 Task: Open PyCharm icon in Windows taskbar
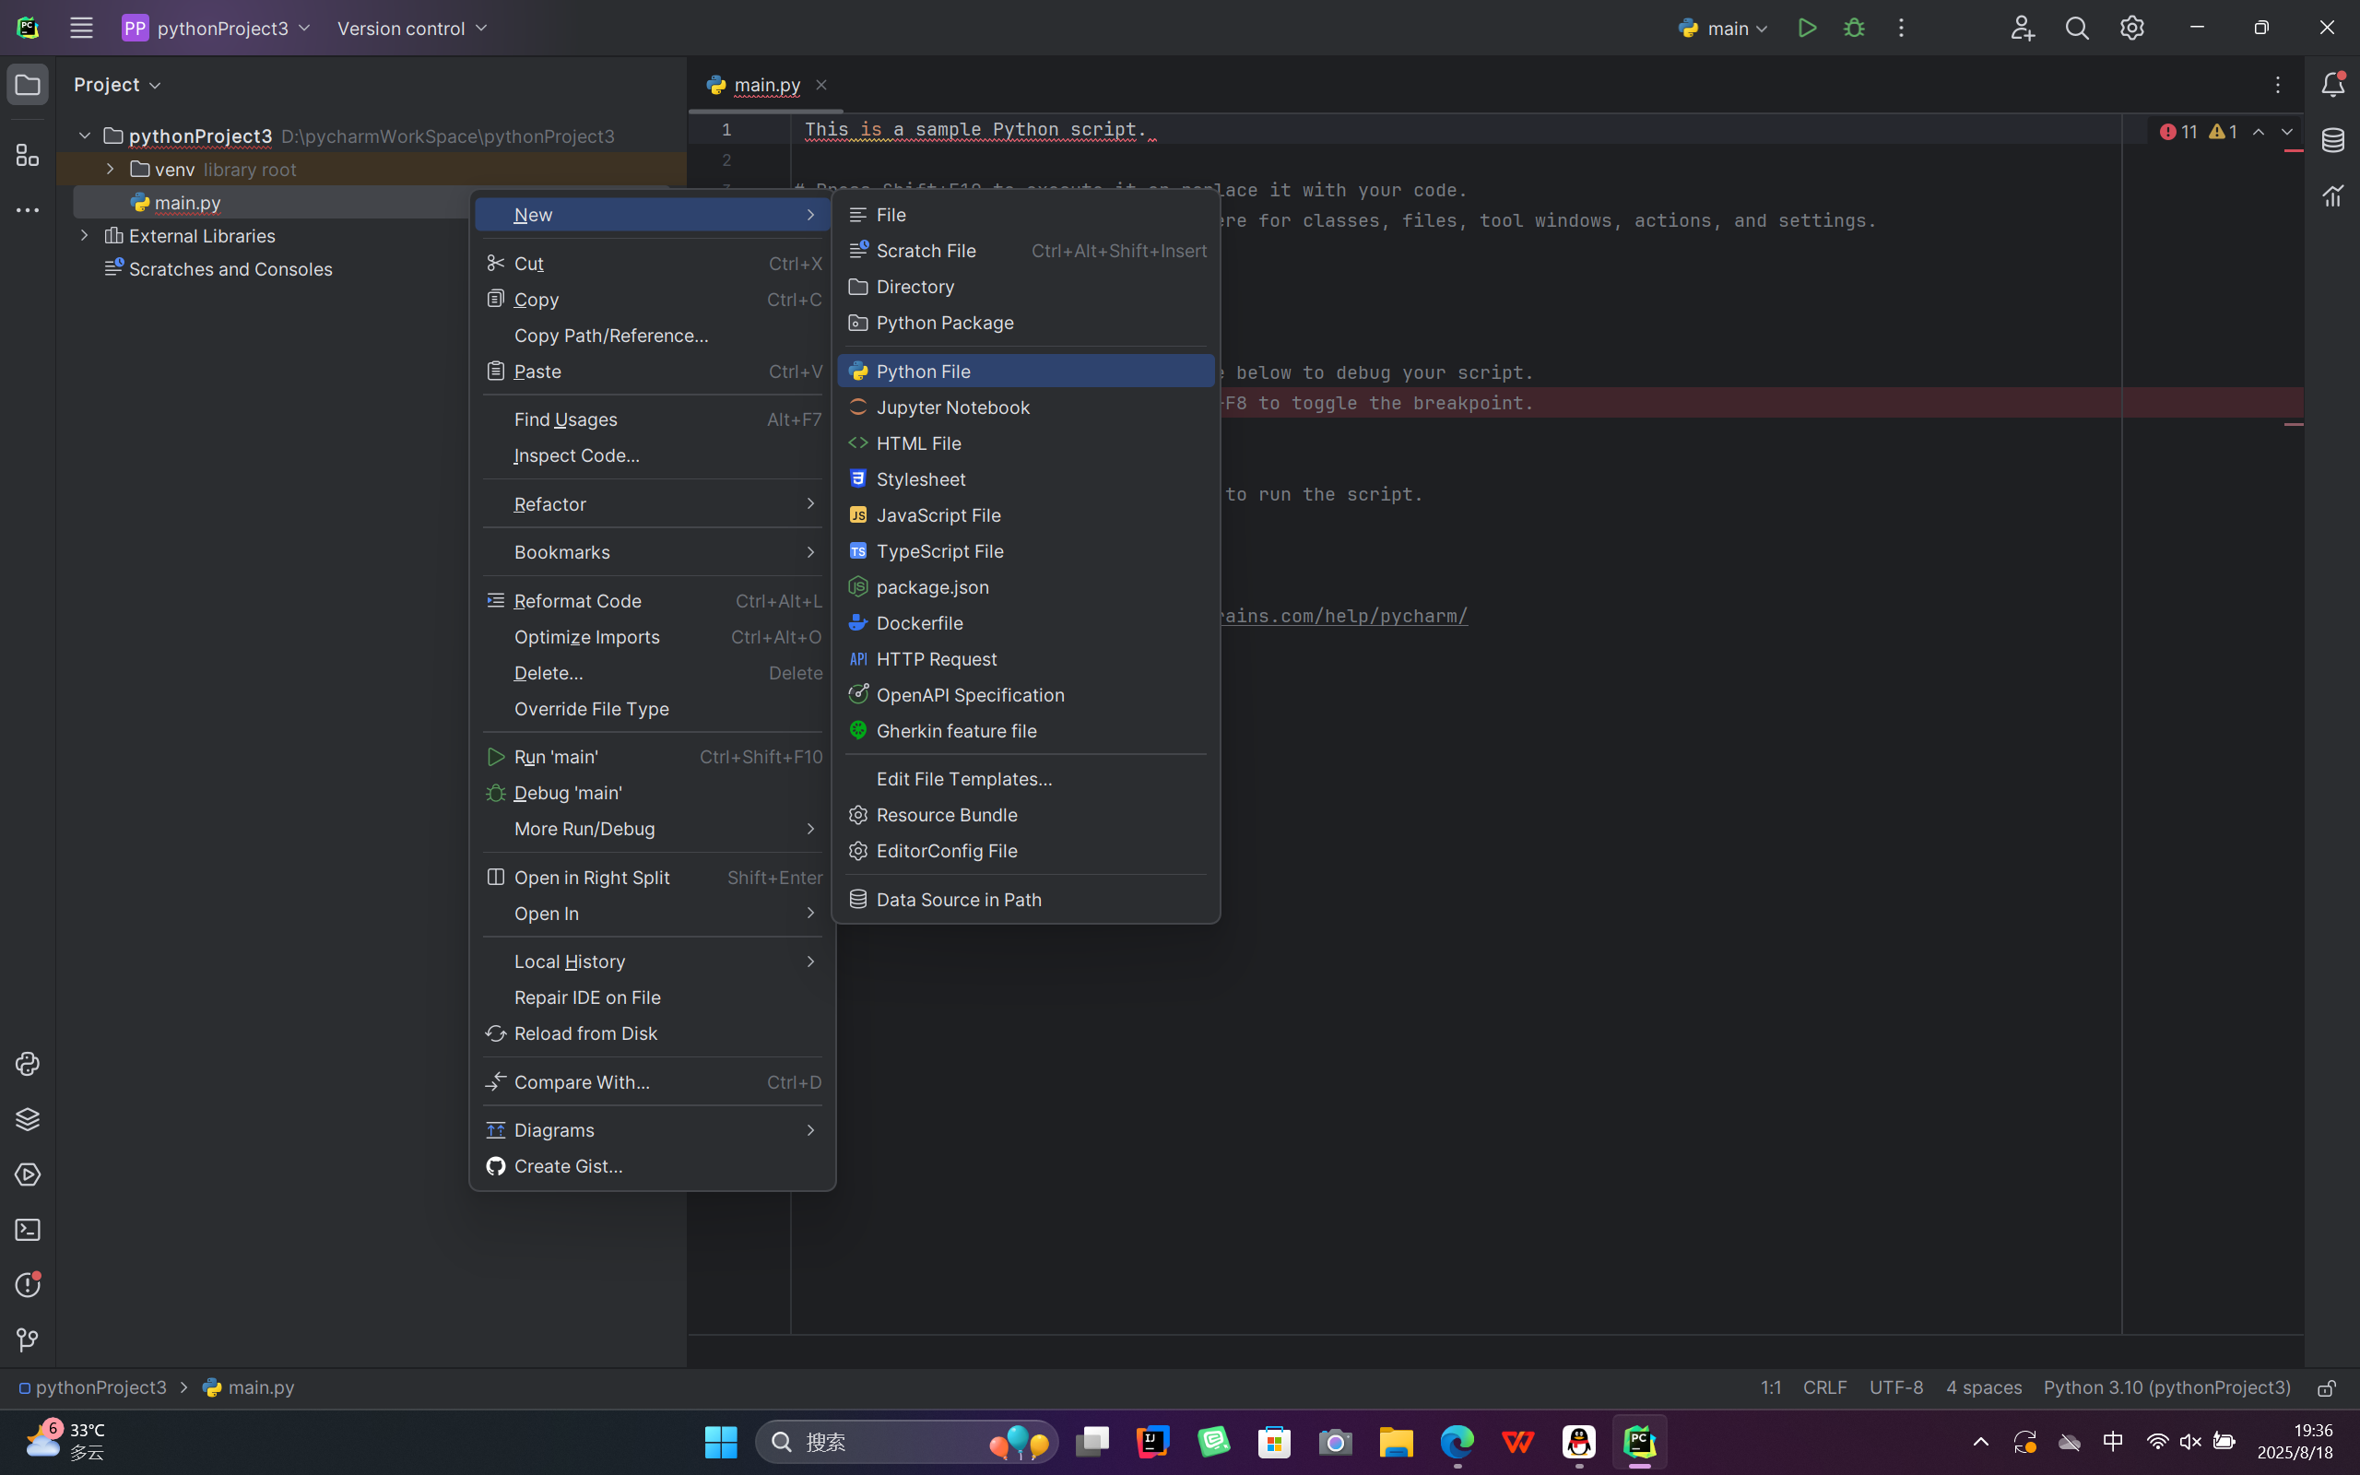click(x=1639, y=1441)
